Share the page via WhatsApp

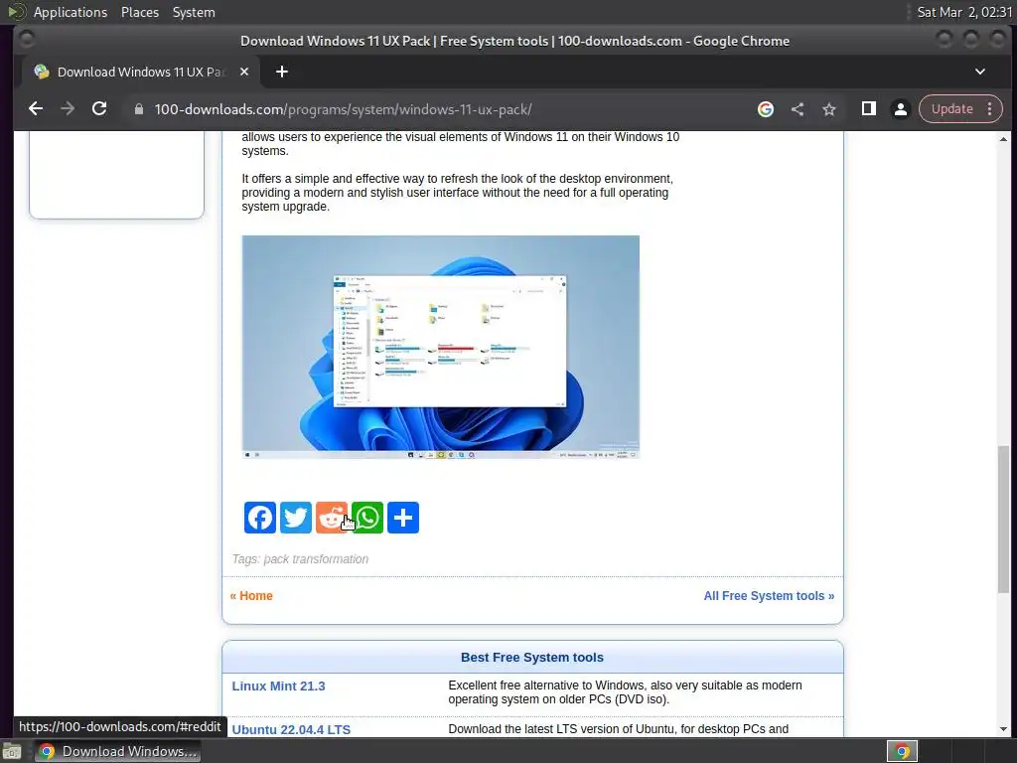pyautogui.click(x=367, y=518)
